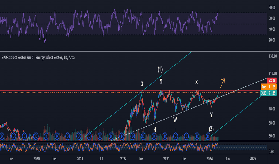Select the wave label 5

tap(161, 81)
